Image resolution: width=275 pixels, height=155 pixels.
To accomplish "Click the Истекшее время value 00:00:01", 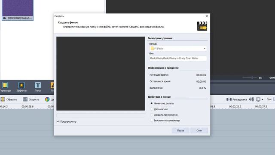I will (x=201, y=75).
